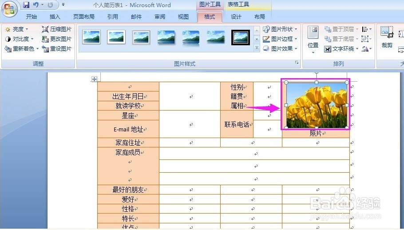This screenshot has width=404, height=230.
Task: Open quick access toolbar customize arrow
Action: coord(63,4)
